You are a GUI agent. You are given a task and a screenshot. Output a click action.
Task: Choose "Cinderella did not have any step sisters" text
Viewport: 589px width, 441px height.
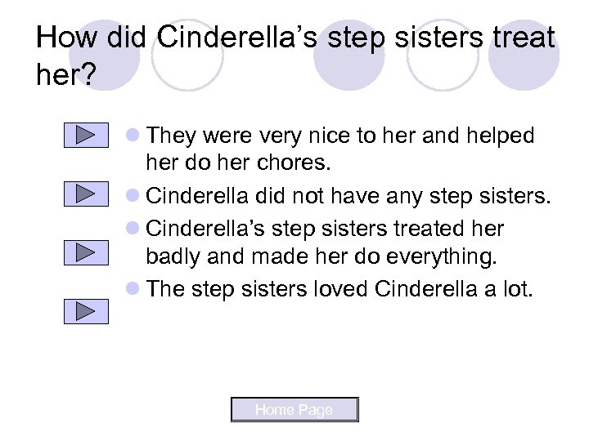point(348,196)
